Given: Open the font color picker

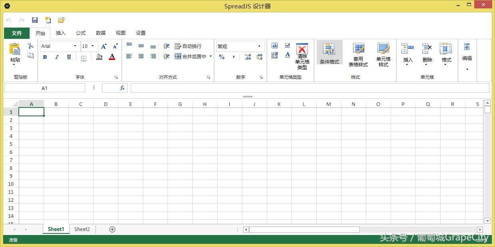Looking at the screenshot, I should [x=112, y=57].
